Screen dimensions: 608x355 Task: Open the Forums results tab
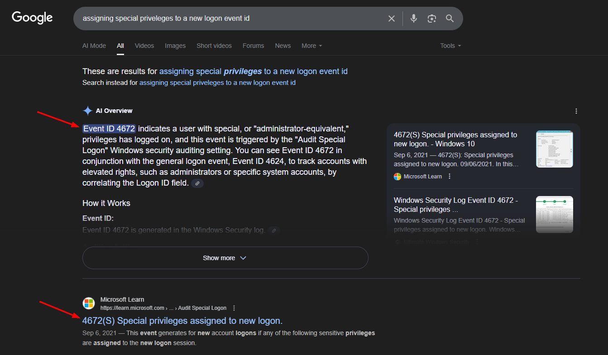pyautogui.click(x=253, y=46)
